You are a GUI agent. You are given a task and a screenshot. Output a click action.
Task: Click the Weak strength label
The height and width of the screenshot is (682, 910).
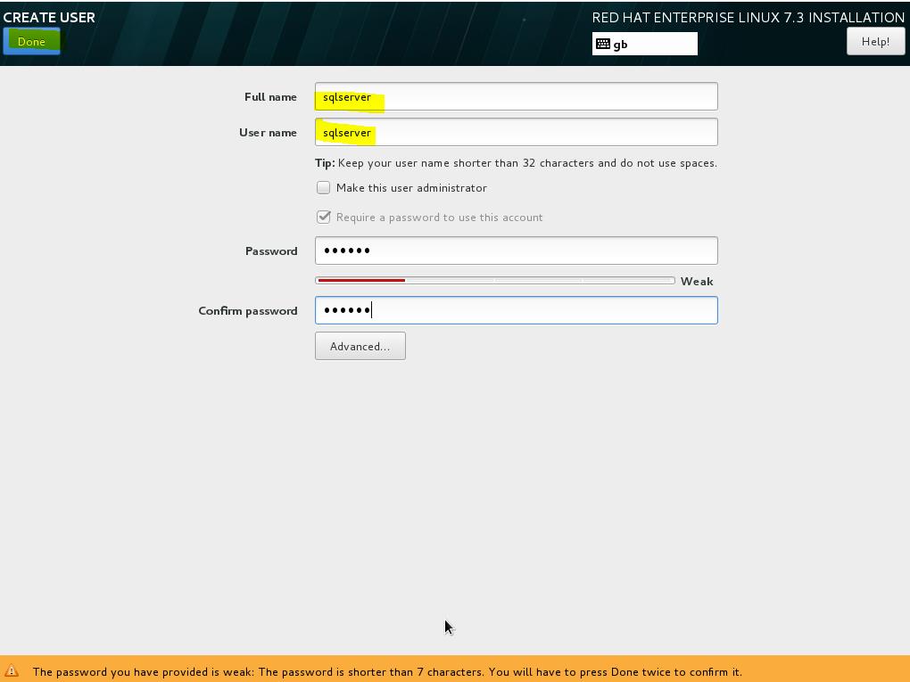[697, 281]
